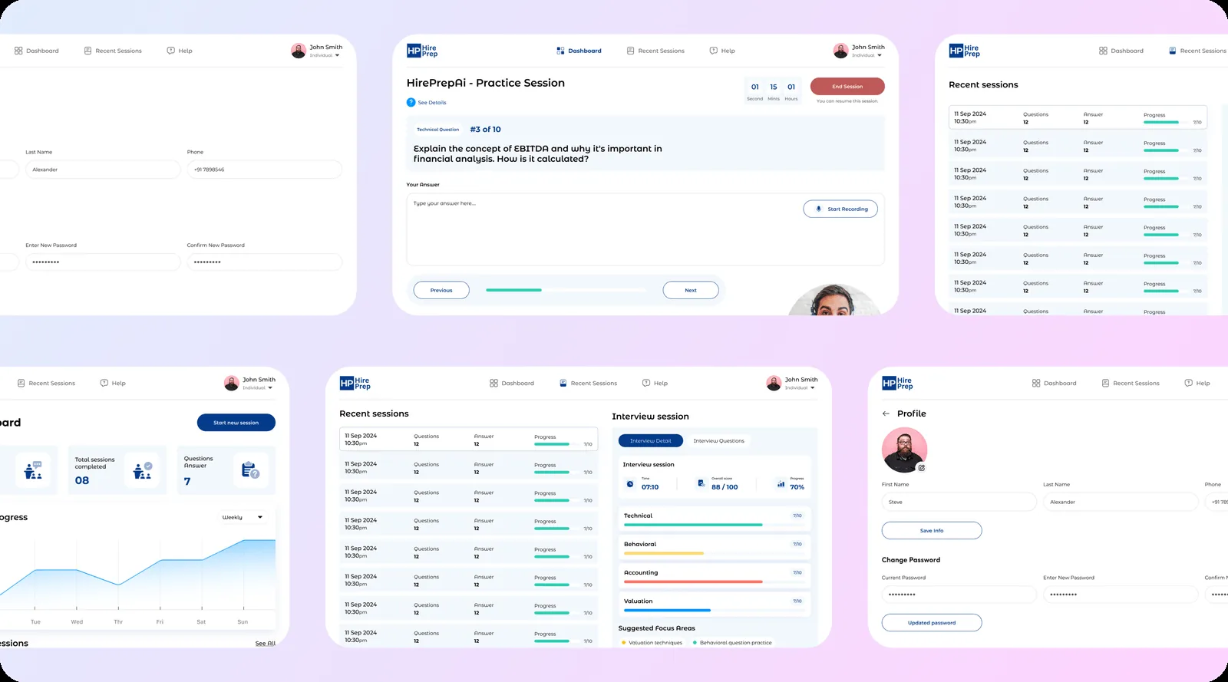Screen dimensions: 1228x682
Task: Click the Start new session button
Action: (236, 423)
